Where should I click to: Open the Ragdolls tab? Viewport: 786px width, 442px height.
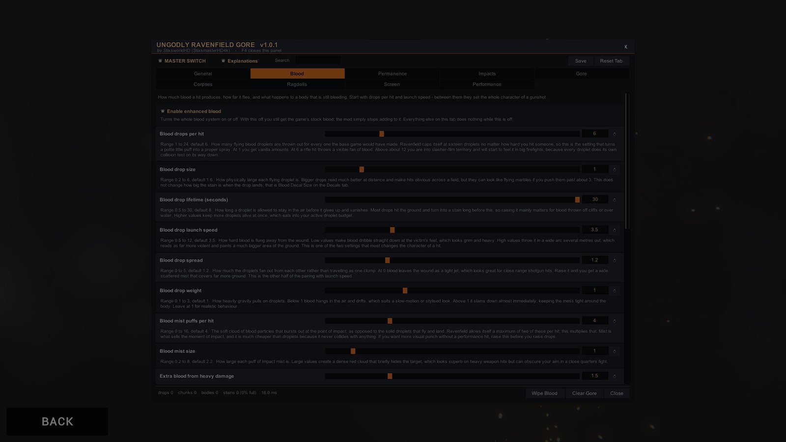pyautogui.click(x=297, y=84)
